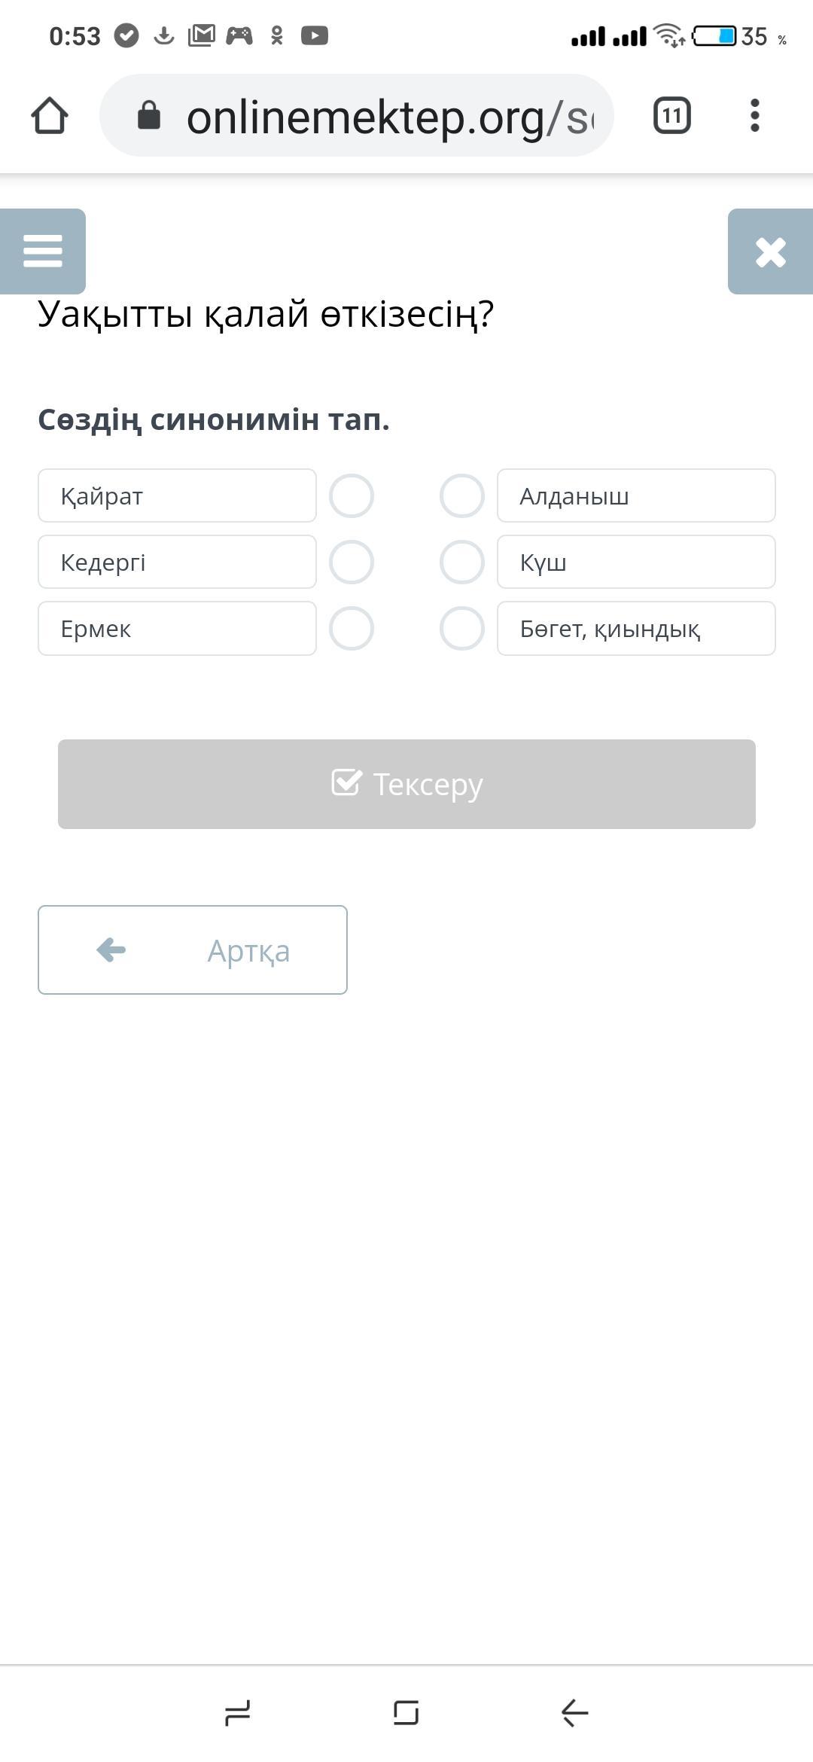The image size is (813, 1762).
Task: Tap the lock icon in address bar
Action: 149,116
